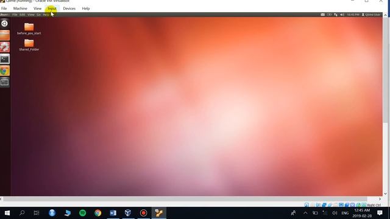The height and width of the screenshot is (219, 390).
Task: Open Ubuntu panel View menu
Action: [31, 15]
